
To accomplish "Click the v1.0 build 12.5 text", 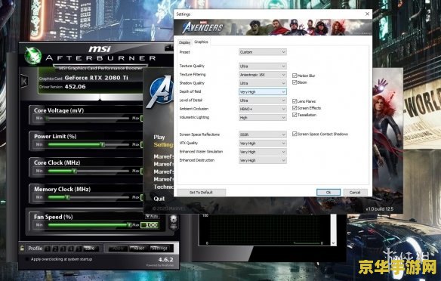I will pyautogui.click(x=379, y=209).
